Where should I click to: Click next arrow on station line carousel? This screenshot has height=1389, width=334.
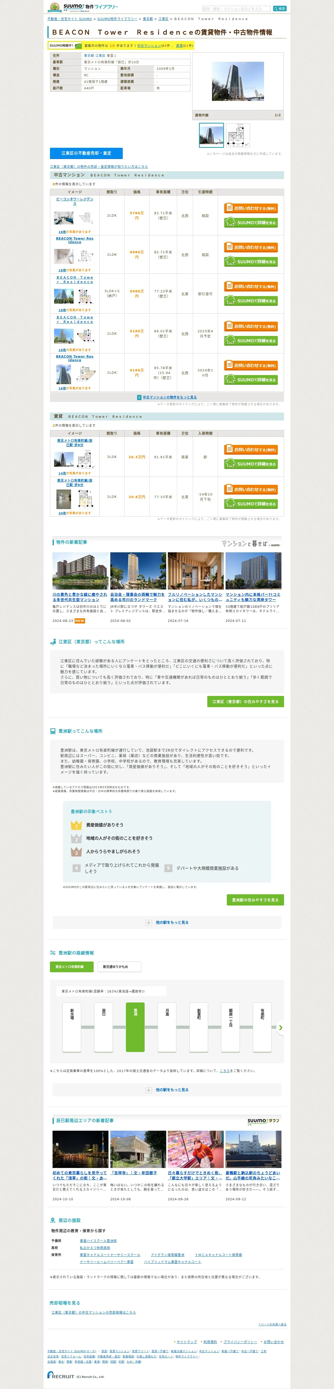[x=280, y=1028]
